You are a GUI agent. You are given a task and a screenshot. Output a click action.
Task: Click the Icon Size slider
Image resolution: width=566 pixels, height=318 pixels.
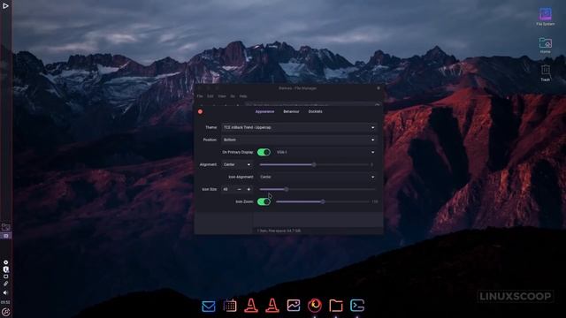317,189
